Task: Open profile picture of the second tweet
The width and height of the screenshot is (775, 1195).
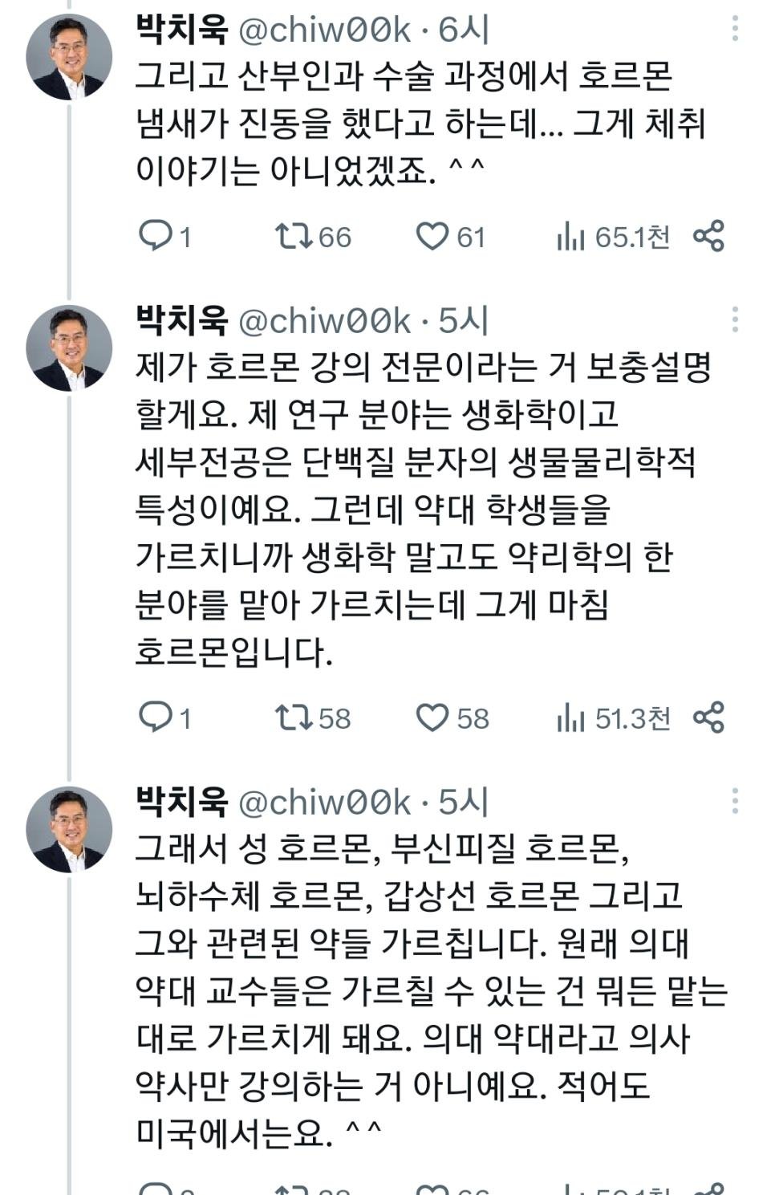Action: coord(69,348)
